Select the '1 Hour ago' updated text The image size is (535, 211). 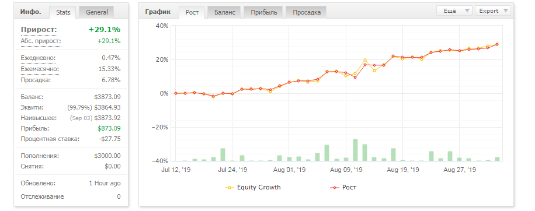pyautogui.click(x=105, y=184)
